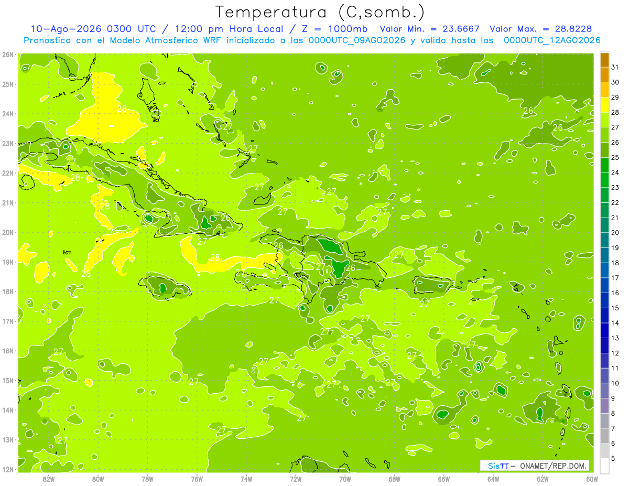
Task: Click the longitude axis label 68W
Action: [395, 479]
